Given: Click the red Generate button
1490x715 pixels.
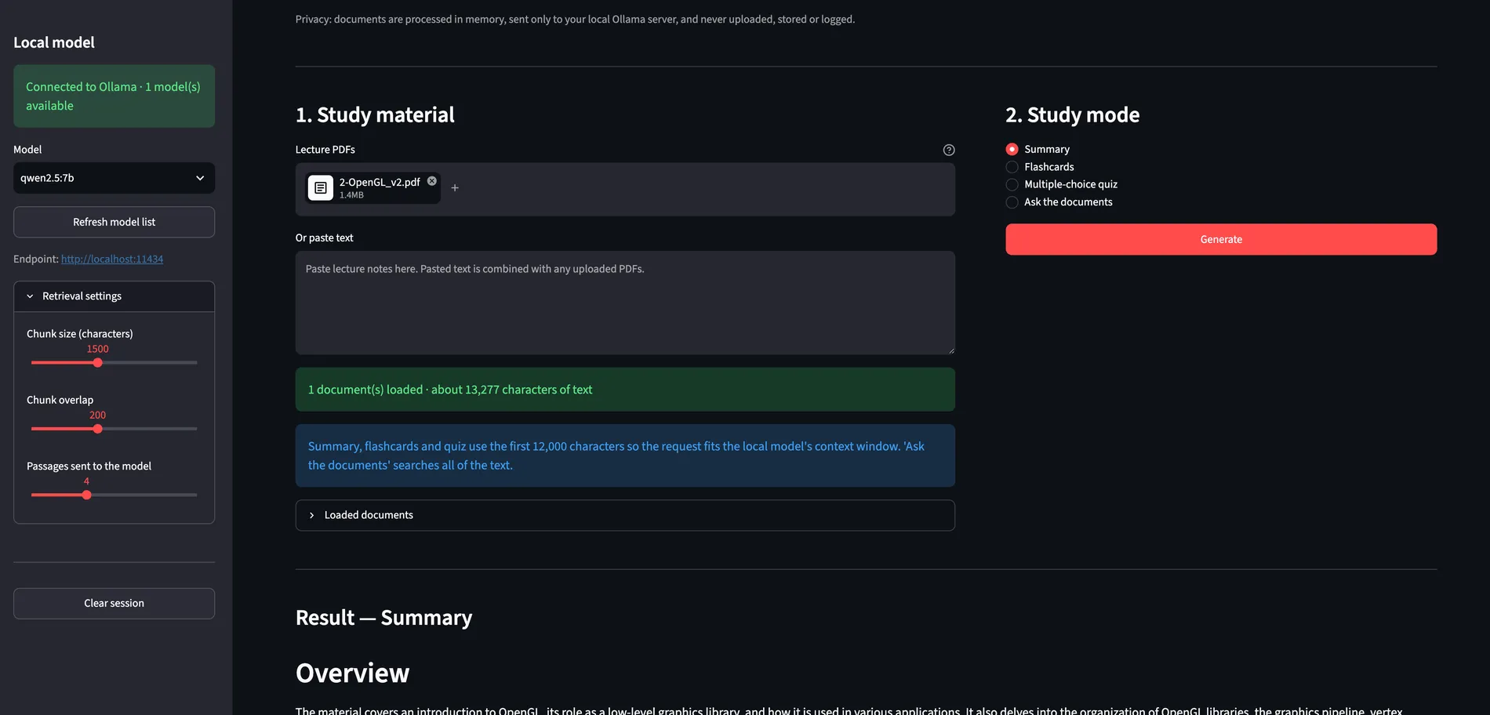Looking at the screenshot, I should pyautogui.click(x=1221, y=239).
